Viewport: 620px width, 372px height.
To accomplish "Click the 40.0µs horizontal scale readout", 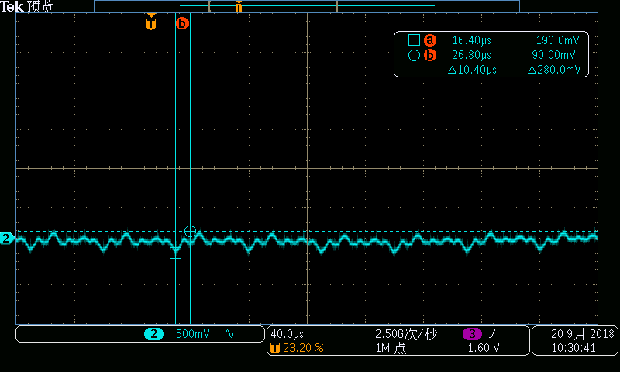I will tap(287, 334).
